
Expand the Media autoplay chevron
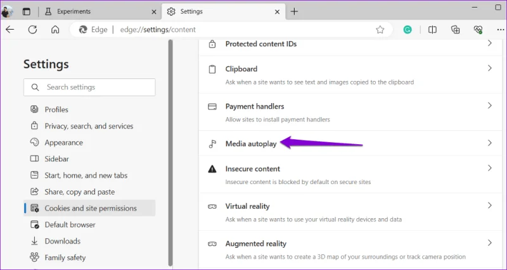tap(489, 144)
